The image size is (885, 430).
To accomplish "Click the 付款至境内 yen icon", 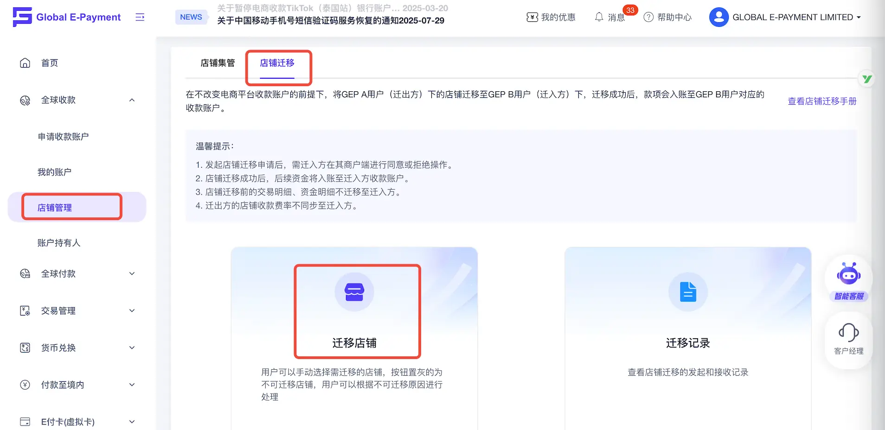I will click(25, 385).
